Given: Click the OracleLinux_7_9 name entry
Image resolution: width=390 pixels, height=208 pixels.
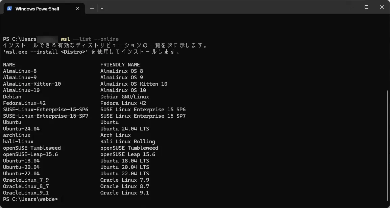Looking at the screenshot, I should [26, 180].
